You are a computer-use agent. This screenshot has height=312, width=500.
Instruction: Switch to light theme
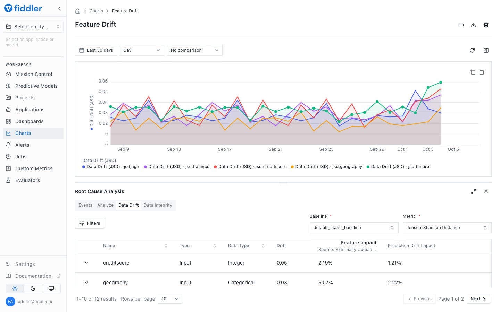point(15,288)
